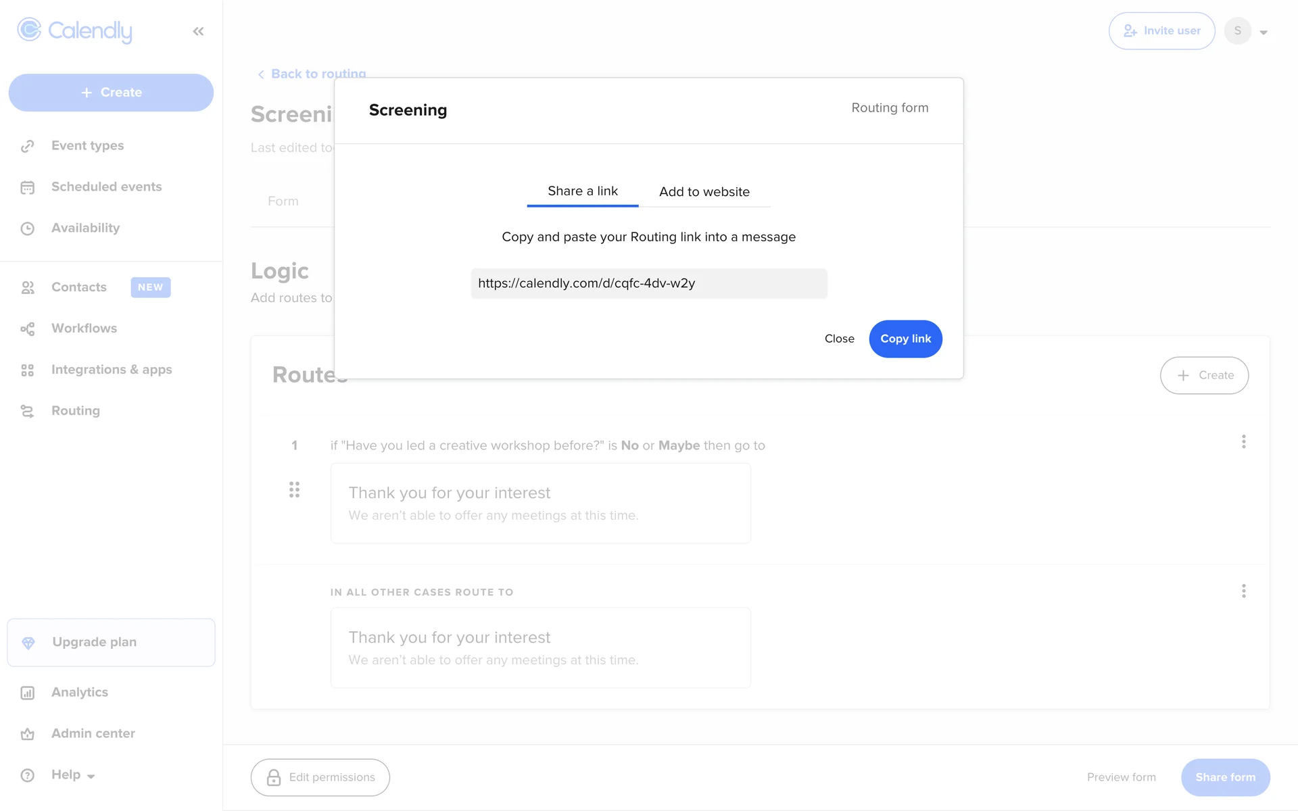Click the Availability clock icon
1298x811 pixels.
click(27, 228)
